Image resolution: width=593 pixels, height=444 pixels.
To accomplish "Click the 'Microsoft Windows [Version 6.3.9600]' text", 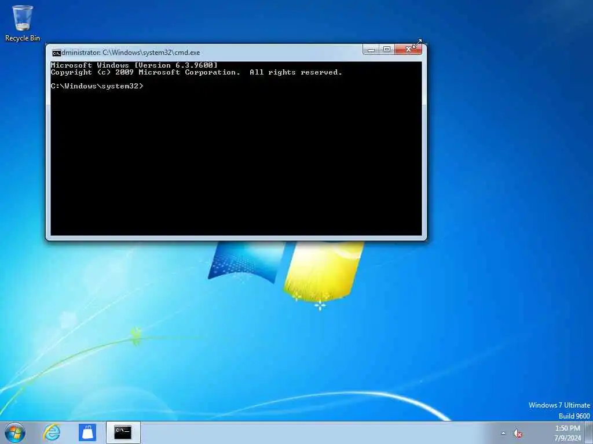I will click(134, 65).
